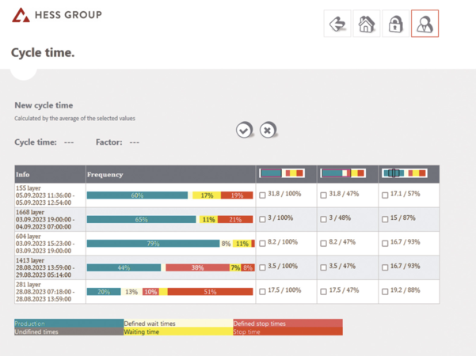
Task: Click the 60% production bar segment
Action: [x=137, y=195]
